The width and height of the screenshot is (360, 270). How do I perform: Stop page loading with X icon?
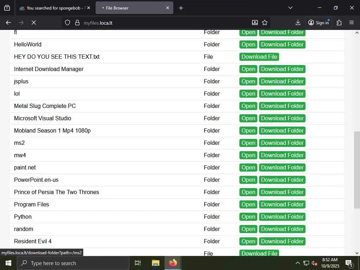(34, 22)
